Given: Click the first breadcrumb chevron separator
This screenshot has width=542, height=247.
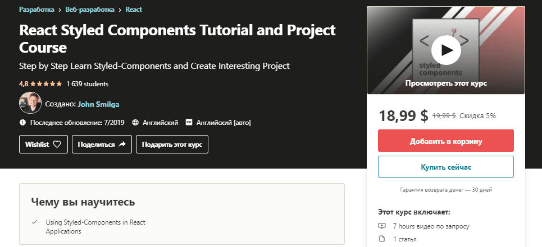Looking at the screenshot, I should click(60, 10).
